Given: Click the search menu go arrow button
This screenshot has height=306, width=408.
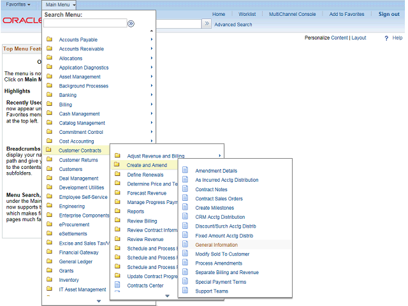Looking at the screenshot, I should click(x=131, y=24).
